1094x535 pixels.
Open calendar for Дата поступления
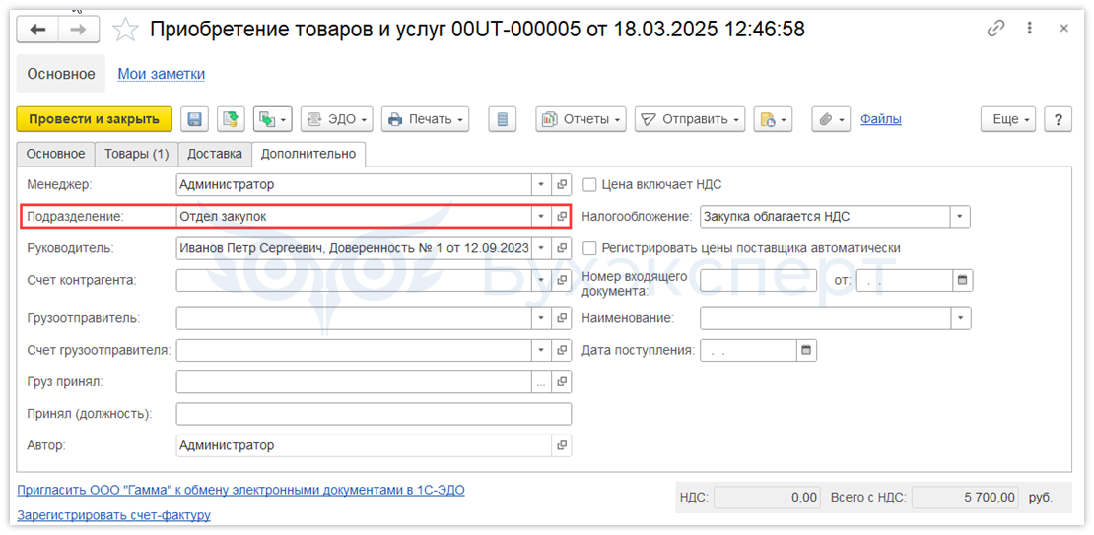click(x=806, y=350)
